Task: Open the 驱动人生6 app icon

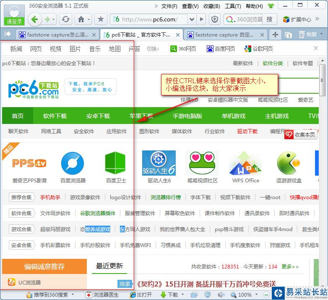Action: (159, 163)
